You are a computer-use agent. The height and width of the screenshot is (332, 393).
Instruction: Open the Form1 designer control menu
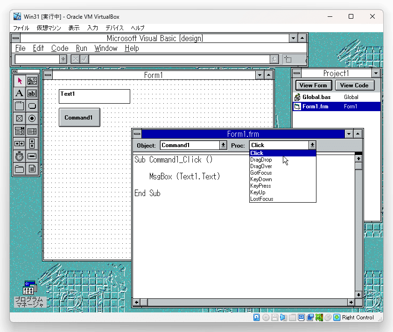[x=48, y=75]
